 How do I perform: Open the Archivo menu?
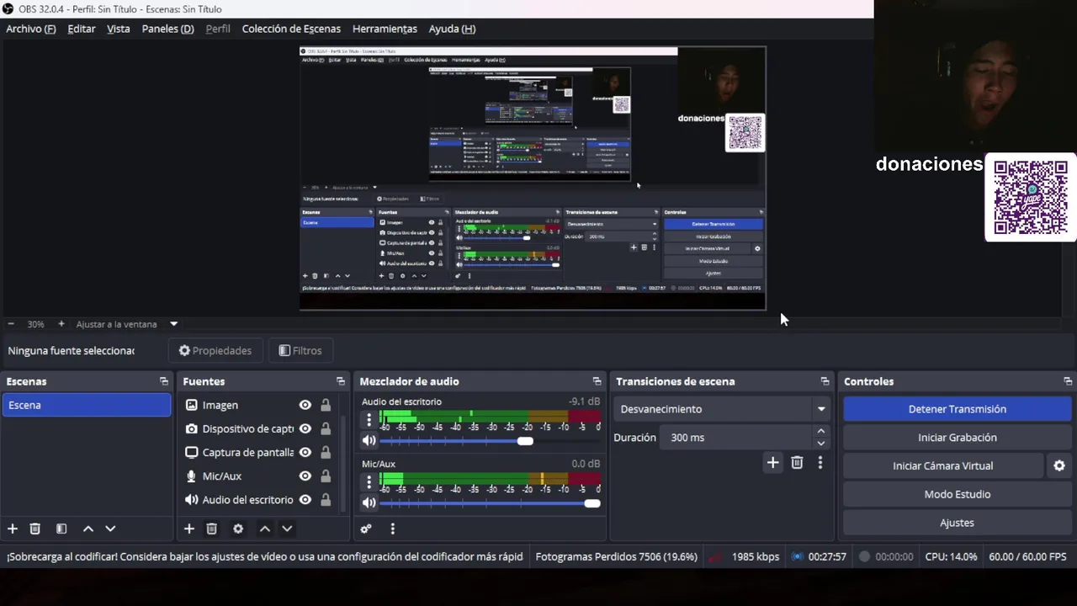click(x=31, y=29)
